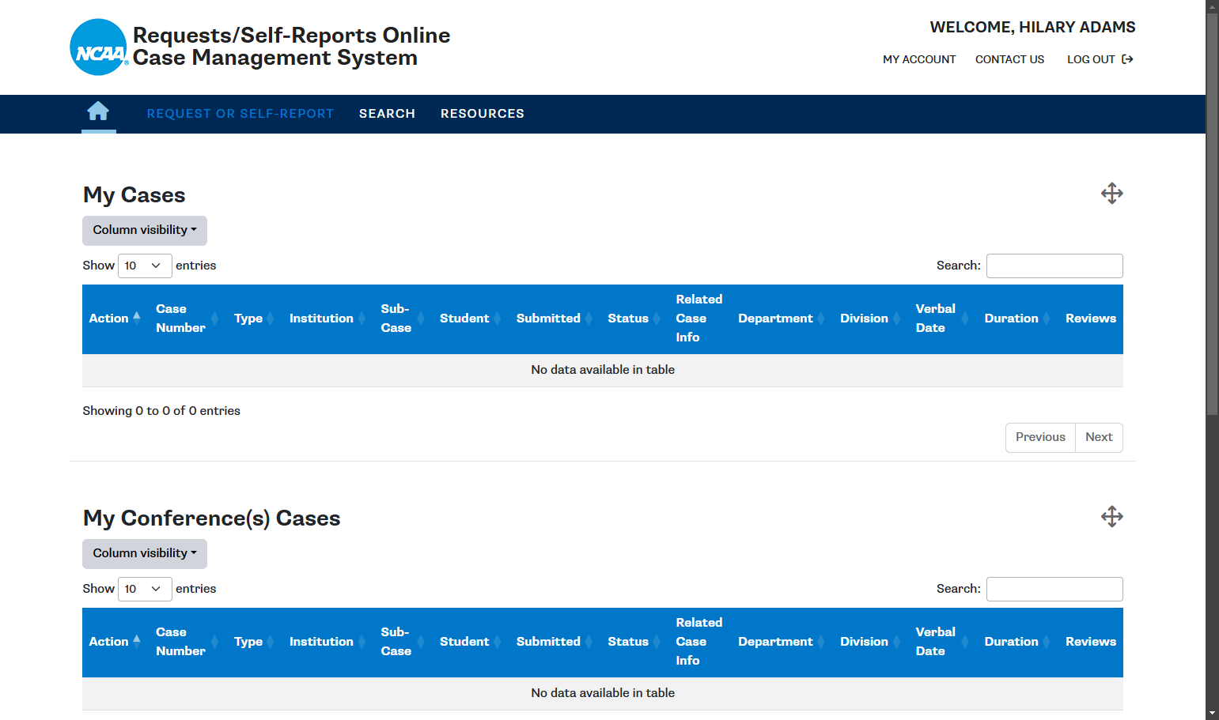Click the NCAA logo
This screenshot has height=720, width=1219.
click(99, 47)
